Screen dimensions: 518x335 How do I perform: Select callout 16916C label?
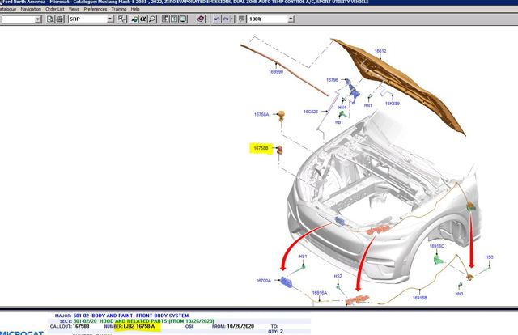[x=437, y=246]
